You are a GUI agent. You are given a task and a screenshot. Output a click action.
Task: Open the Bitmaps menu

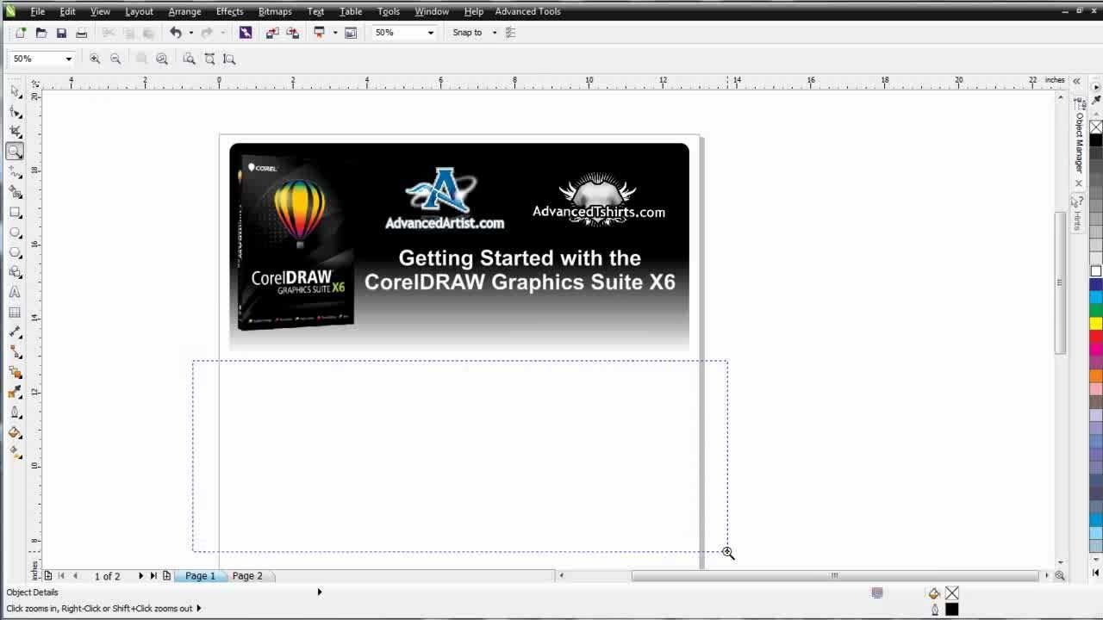point(275,11)
